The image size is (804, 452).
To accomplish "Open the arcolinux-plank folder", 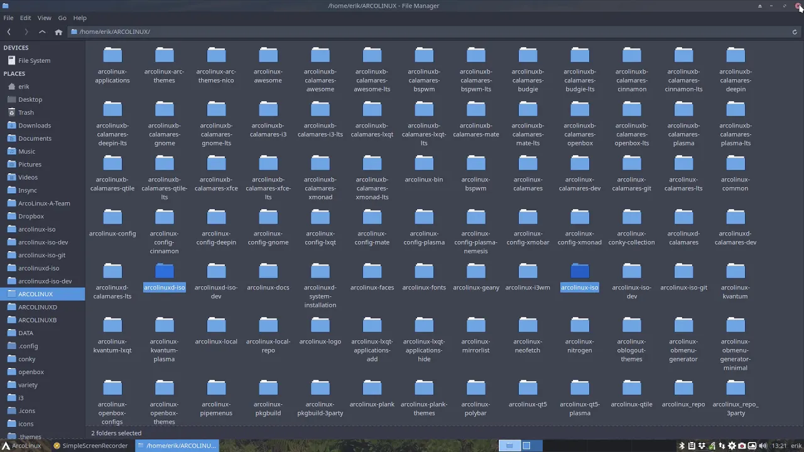I will 372,394.
